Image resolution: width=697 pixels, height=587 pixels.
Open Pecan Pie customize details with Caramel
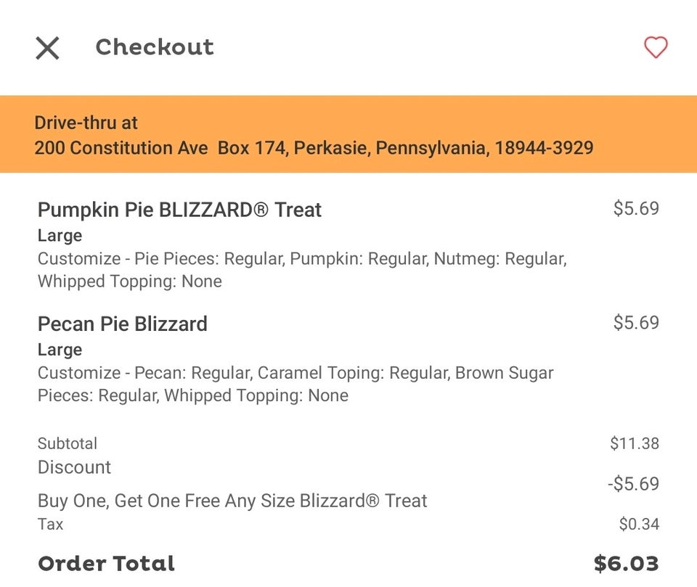pyautogui.click(x=295, y=384)
